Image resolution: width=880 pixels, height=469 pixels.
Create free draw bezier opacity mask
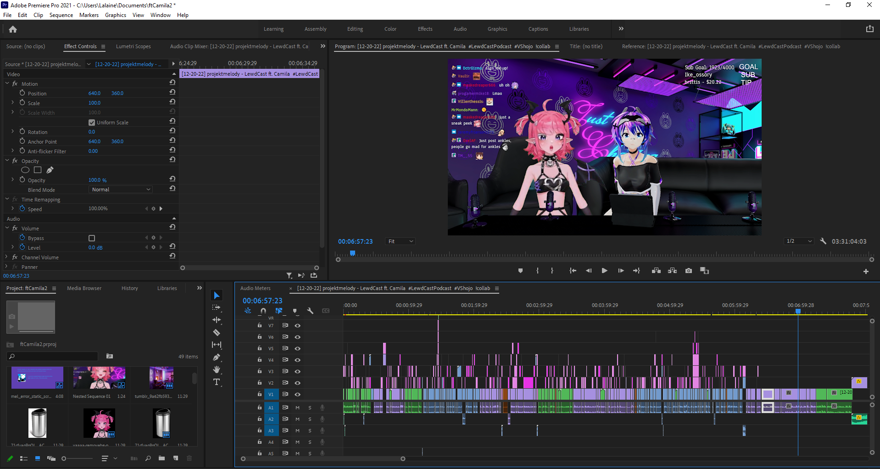(50, 170)
